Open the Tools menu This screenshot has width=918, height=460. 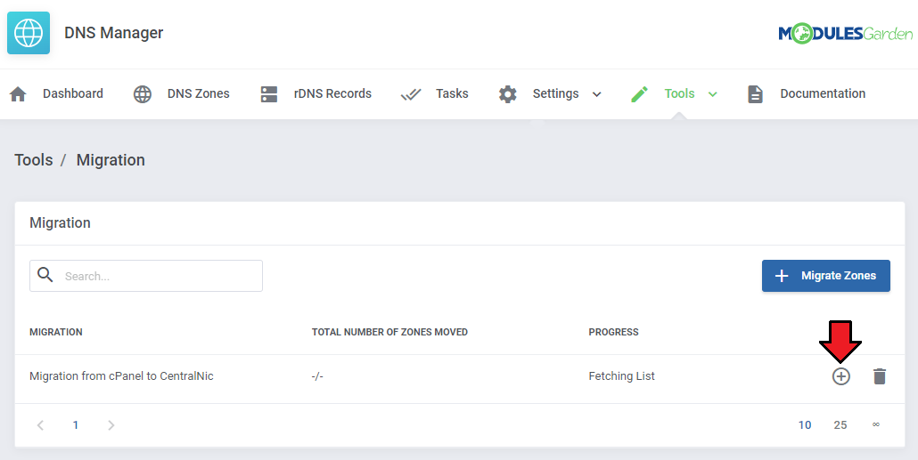tap(679, 93)
